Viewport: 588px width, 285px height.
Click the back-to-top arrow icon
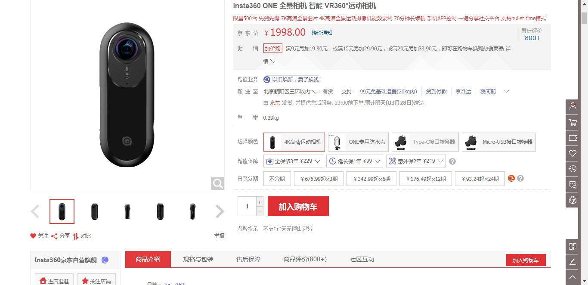coord(573,277)
